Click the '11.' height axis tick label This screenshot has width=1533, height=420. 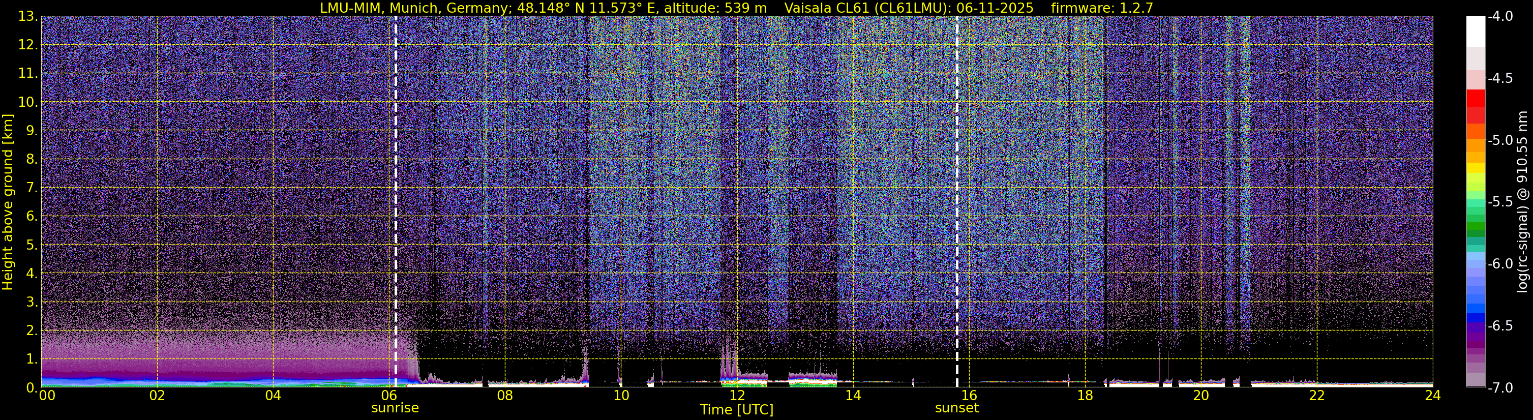pos(28,73)
